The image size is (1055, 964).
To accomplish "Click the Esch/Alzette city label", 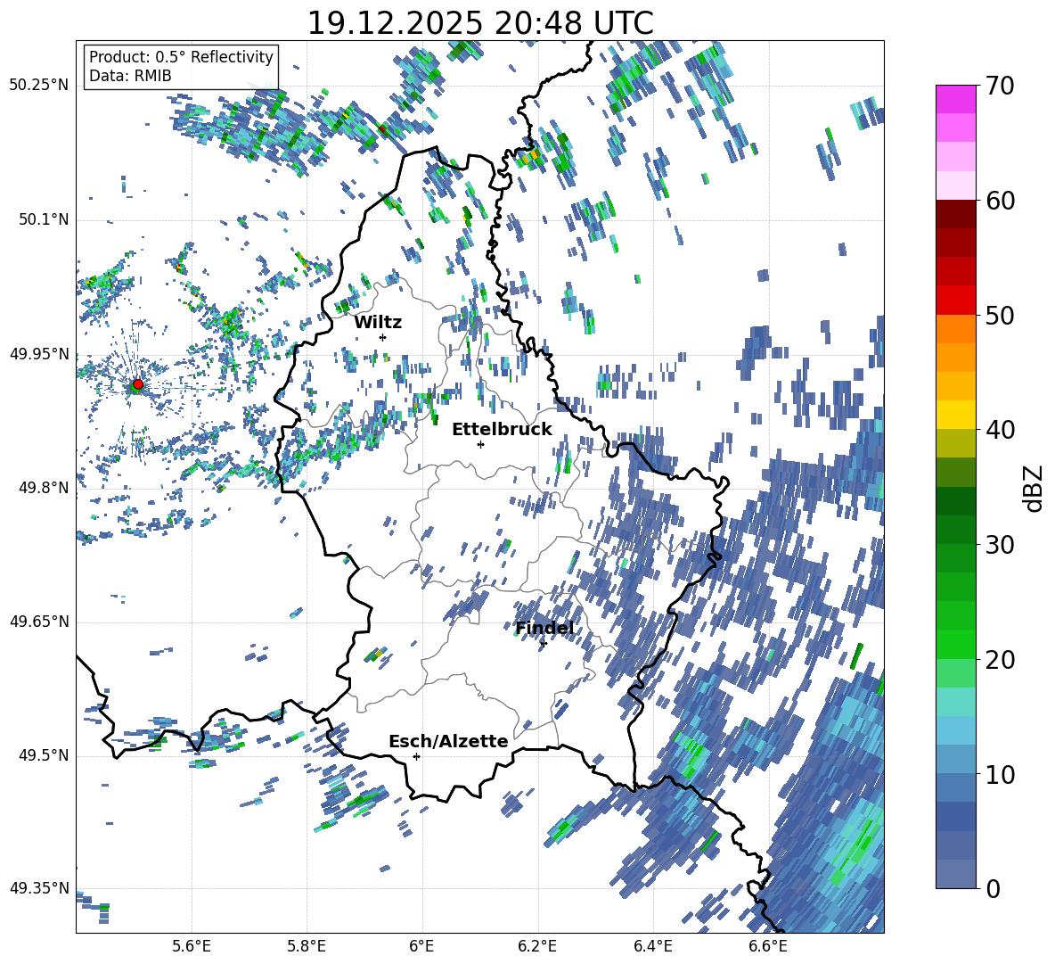I will pos(448,741).
